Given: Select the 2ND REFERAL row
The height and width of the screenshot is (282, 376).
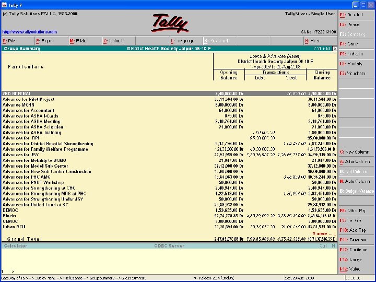Looking at the screenshot, I should point(169,93).
